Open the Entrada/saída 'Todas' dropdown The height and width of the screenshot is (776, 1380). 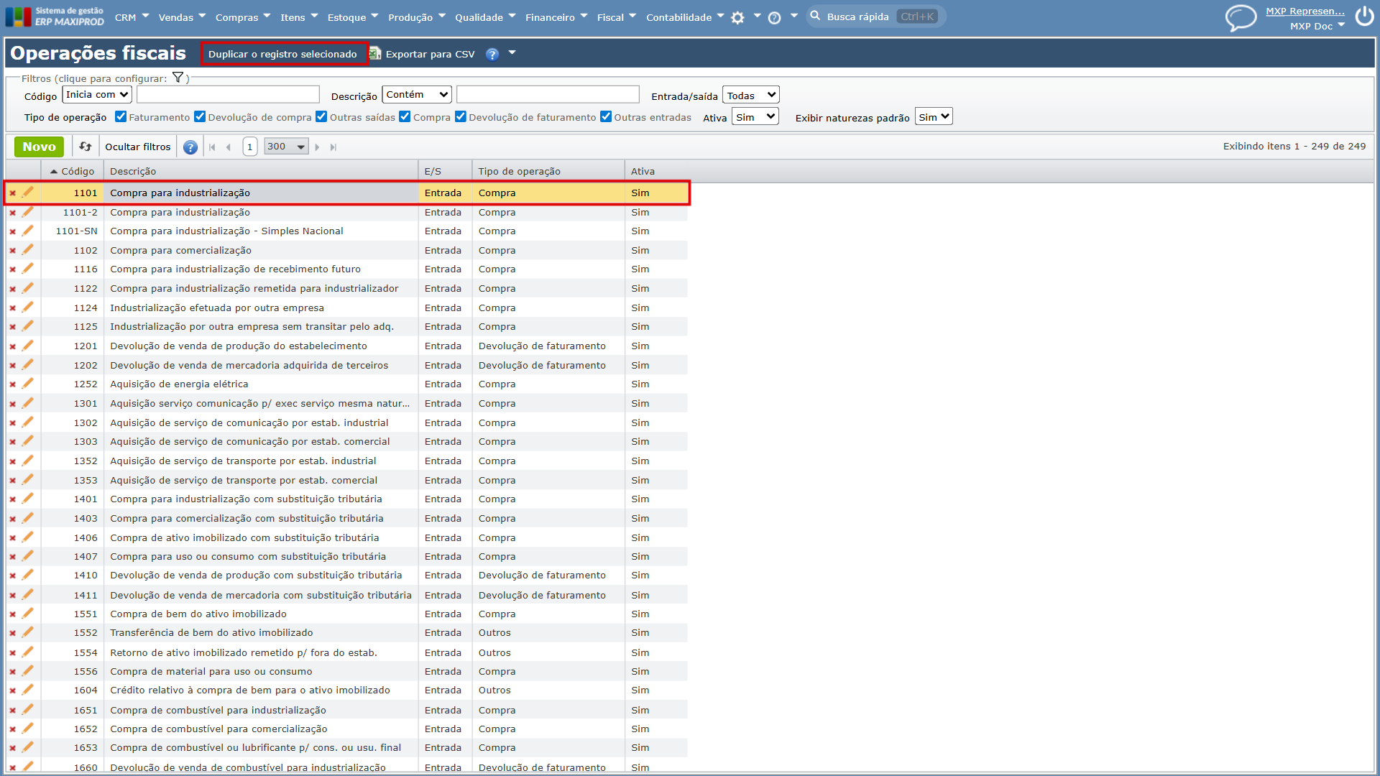pos(751,96)
